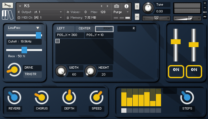This screenshot has width=208, height=119.
Task: Switch to the LEFT tab
Action: click(65, 28)
